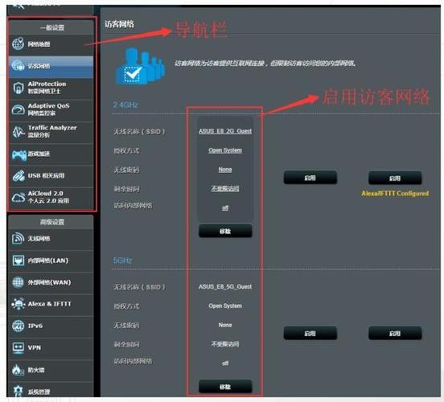Click 移除 under the 2.4GHz guest network
This screenshot has width=444, height=402.
(225, 231)
